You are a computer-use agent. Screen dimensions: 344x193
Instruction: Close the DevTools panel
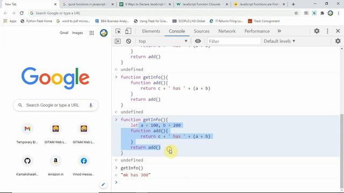coord(338,31)
